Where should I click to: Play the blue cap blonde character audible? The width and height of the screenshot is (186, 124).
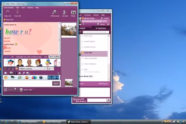coord(48,63)
